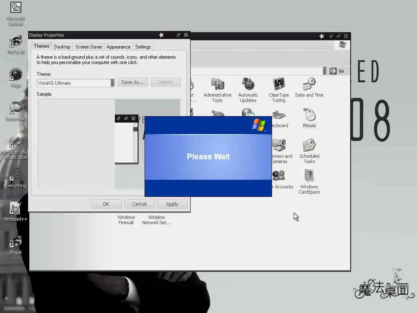
Task: Open the Pego desktop icon
Action: tap(15, 78)
